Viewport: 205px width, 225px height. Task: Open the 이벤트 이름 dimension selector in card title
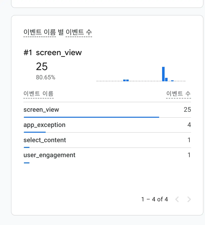pyautogui.click(x=39, y=32)
